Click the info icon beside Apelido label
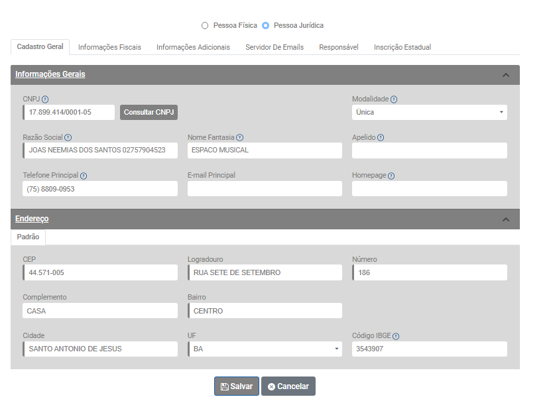Image resolution: width=551 pixels, height=407 pixels. click(x=381, y=138)
